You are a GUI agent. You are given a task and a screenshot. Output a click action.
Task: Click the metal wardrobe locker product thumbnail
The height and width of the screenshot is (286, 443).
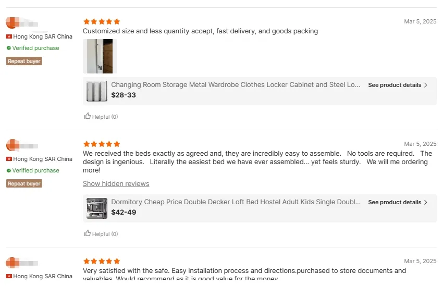(97, 91)
